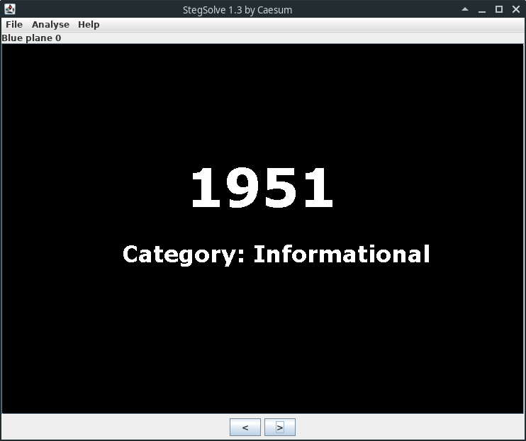Screen dimensions: 526x441
Task: Click the 'StegSolve 1.3 by Caesum' title text
Action: 237,10
